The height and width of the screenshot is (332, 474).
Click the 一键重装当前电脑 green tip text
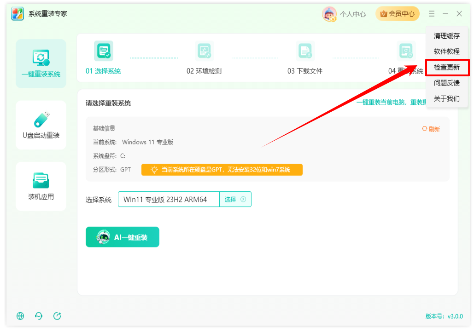click(x=391, y=103)
